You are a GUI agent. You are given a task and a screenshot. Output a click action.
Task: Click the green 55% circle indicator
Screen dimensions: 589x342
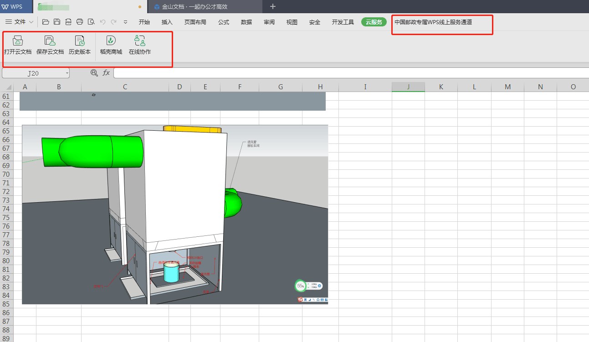[300, 286]
